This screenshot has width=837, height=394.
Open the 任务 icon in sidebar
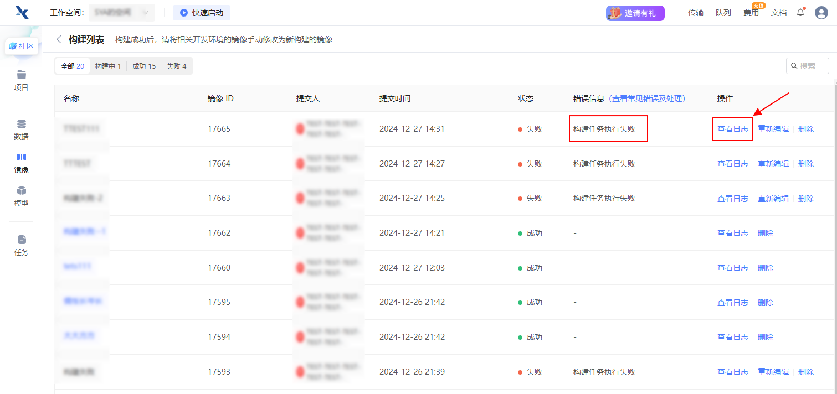pos(21,240)
